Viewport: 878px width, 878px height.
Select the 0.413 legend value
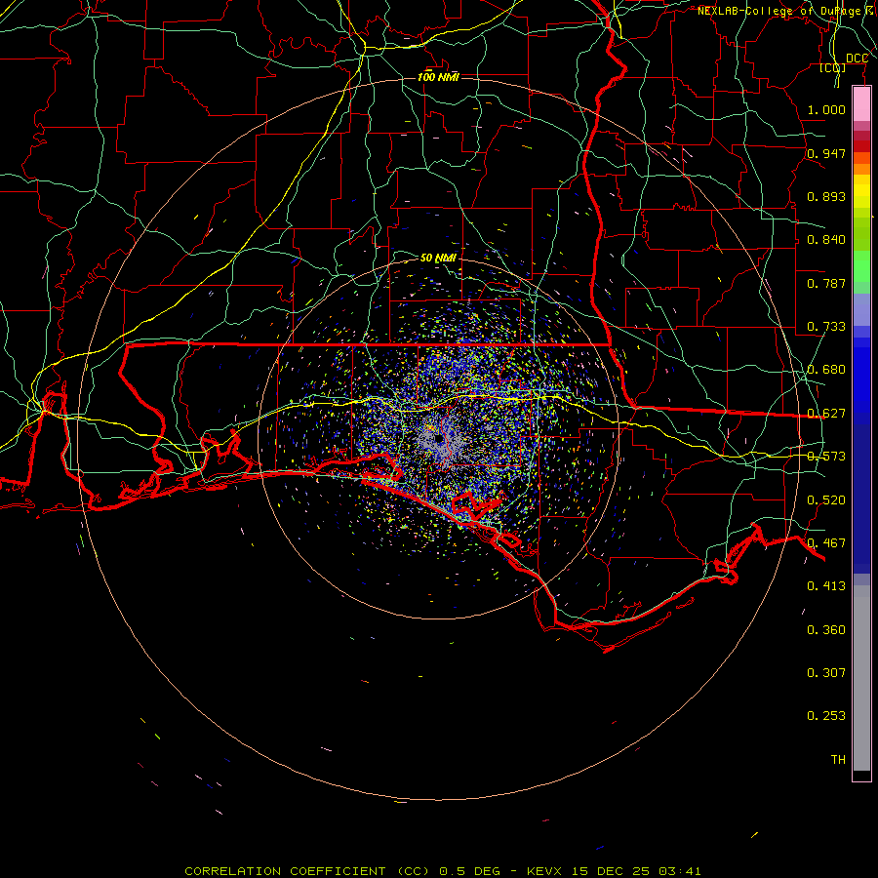click(826, 585)
